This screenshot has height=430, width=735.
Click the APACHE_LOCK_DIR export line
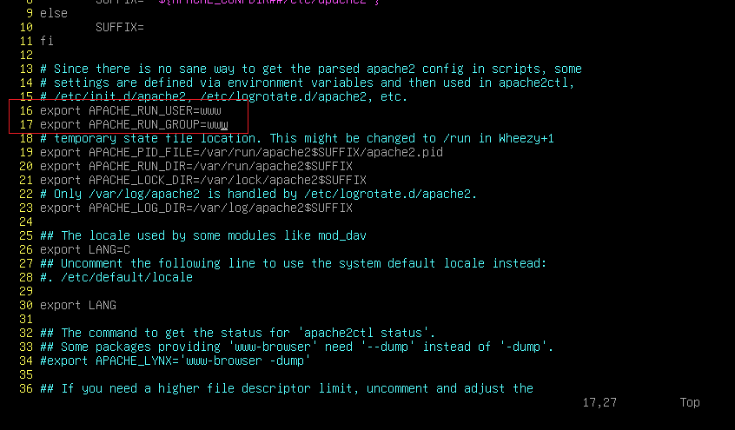(203, 180)
